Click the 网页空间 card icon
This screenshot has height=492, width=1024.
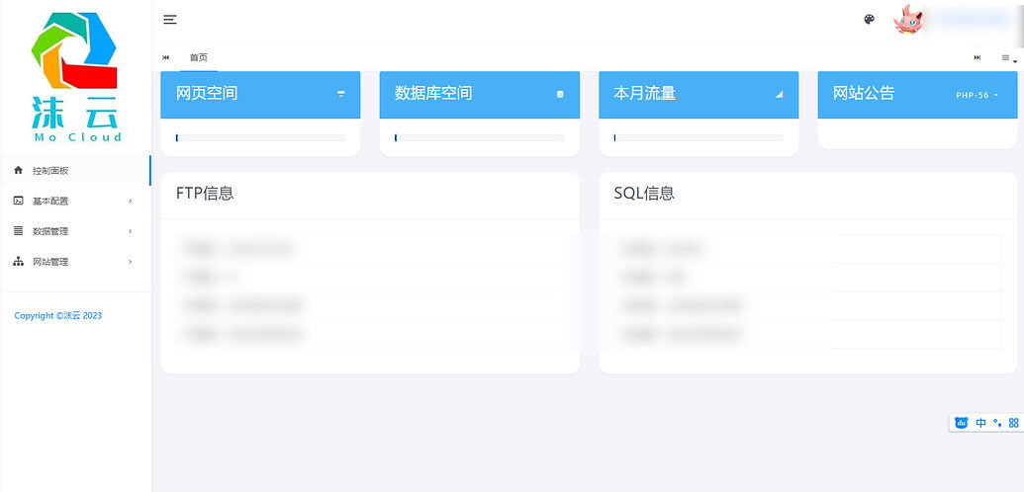coord(341,94)
